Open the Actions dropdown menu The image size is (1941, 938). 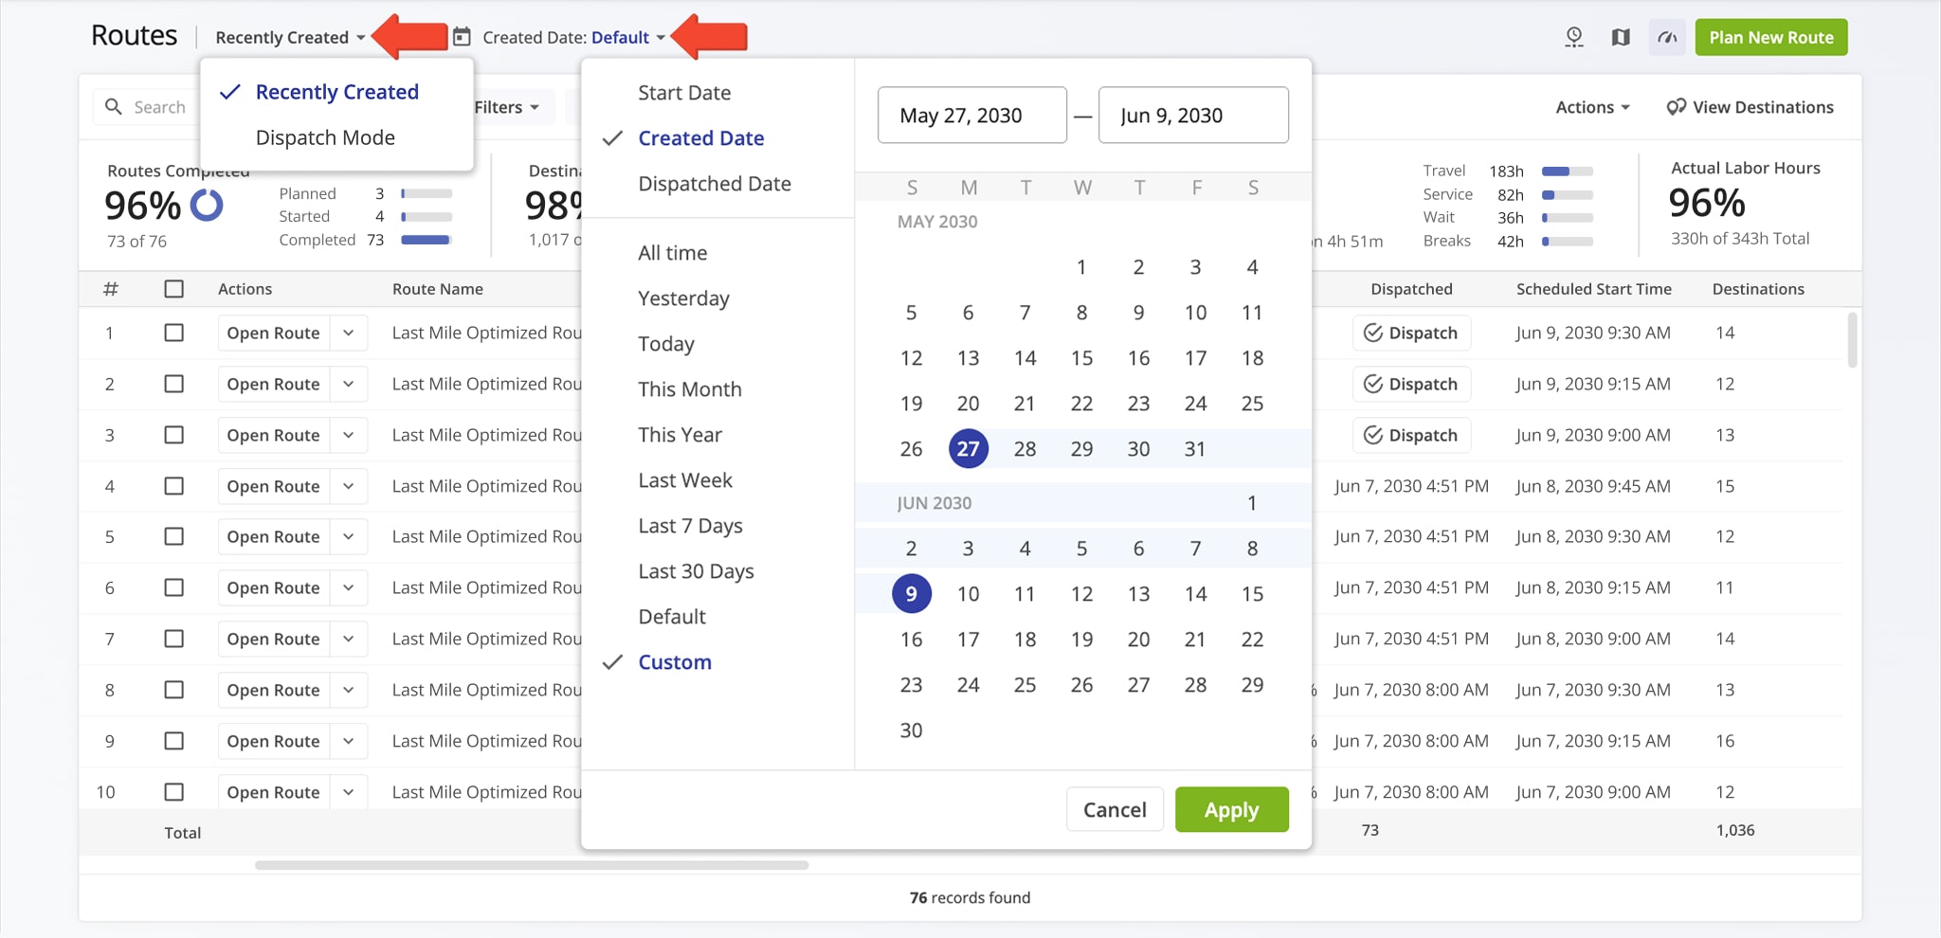tap(1592, 107)
